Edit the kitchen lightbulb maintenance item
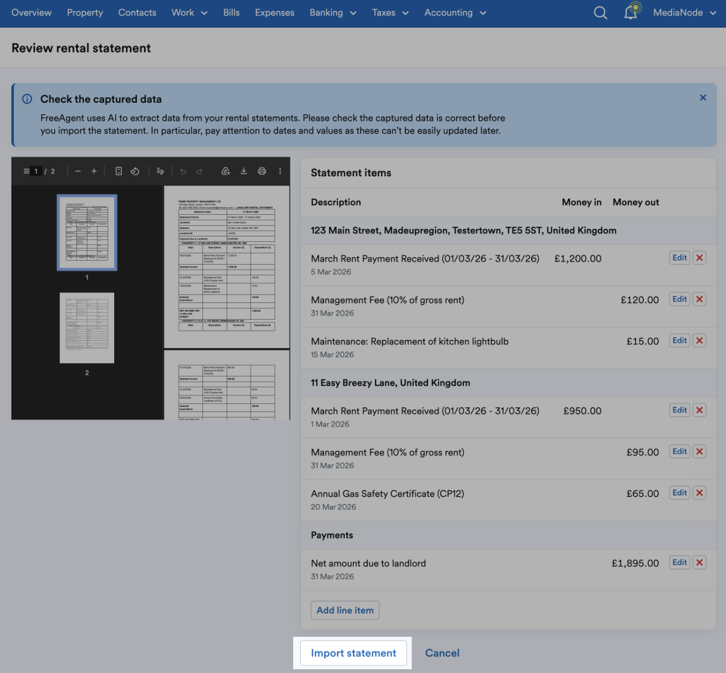This screenshot has width=726, height=673. coord(679,341)
